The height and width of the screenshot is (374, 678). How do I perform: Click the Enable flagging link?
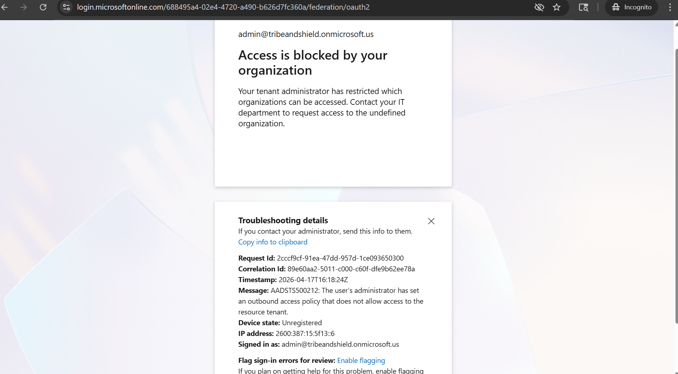click(361, 360)
